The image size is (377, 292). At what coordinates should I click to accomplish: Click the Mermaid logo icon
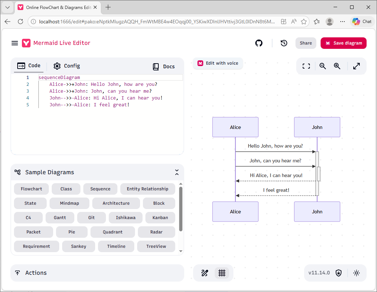26,43
